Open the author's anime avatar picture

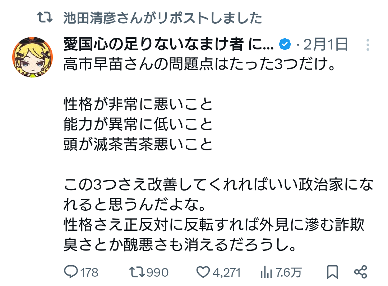33,57
